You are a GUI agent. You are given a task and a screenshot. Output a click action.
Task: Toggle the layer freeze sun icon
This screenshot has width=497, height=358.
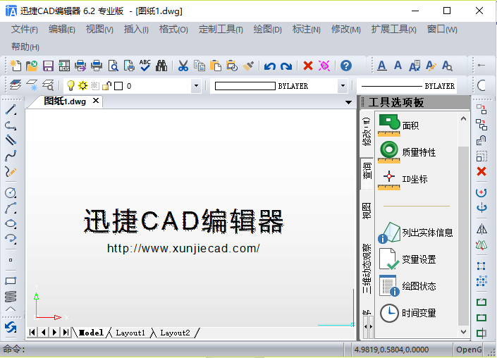pos(82,85)
